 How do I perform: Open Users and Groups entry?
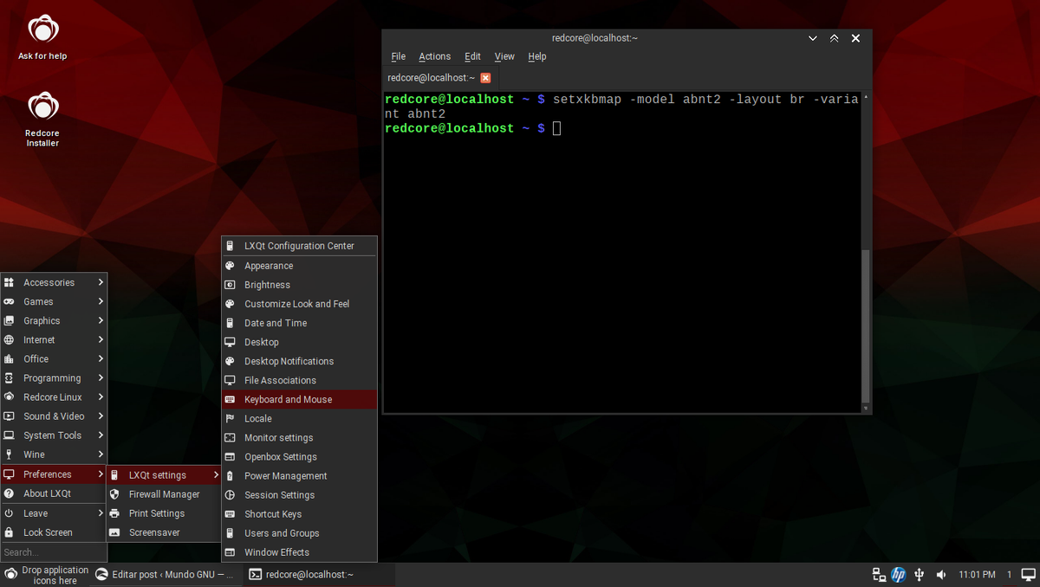pyautogui.click(x=300, y=533)
